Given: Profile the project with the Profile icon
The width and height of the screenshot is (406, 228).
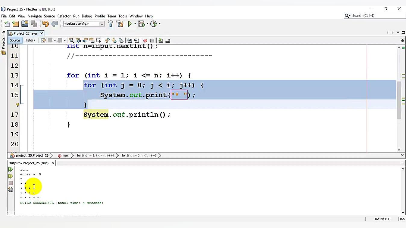Looking at the screenshot, I should click(x=154, y=24).
